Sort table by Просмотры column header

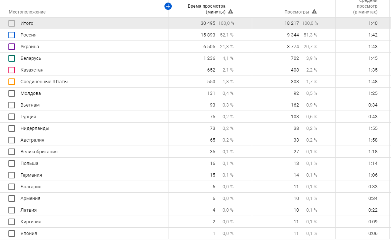296,12
